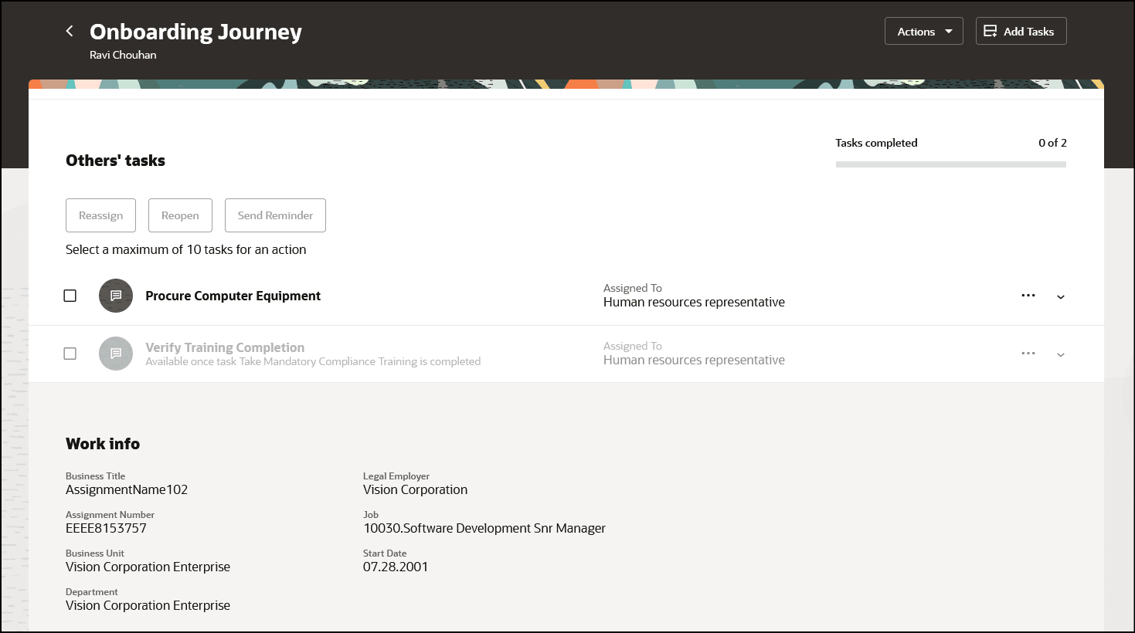This screenshot has width=1135, height=633.
Task: Expand the Procure Computer Equipment task details
Action: tap(1061, 297)
